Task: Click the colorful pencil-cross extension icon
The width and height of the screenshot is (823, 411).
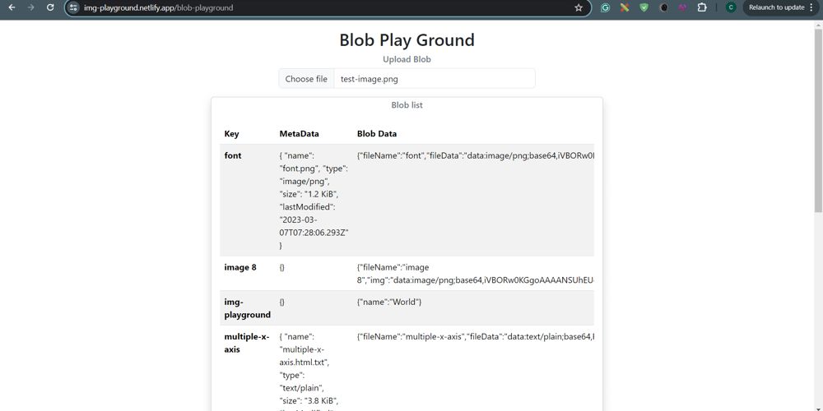Action: 625,7
